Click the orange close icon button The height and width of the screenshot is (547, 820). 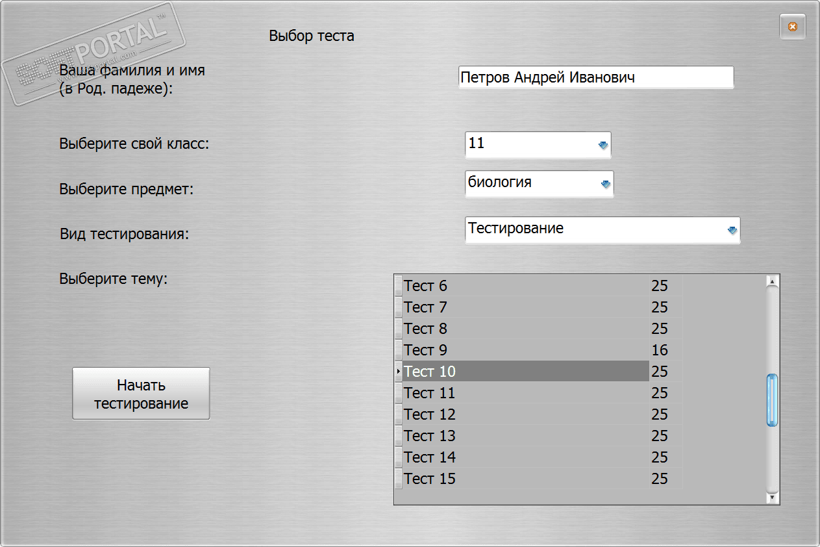[x=792, y=27]
